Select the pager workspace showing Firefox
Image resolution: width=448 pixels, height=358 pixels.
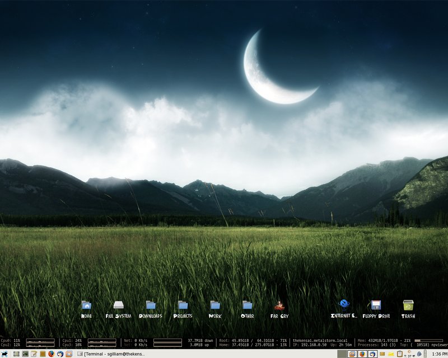click(x=362, y=354)
